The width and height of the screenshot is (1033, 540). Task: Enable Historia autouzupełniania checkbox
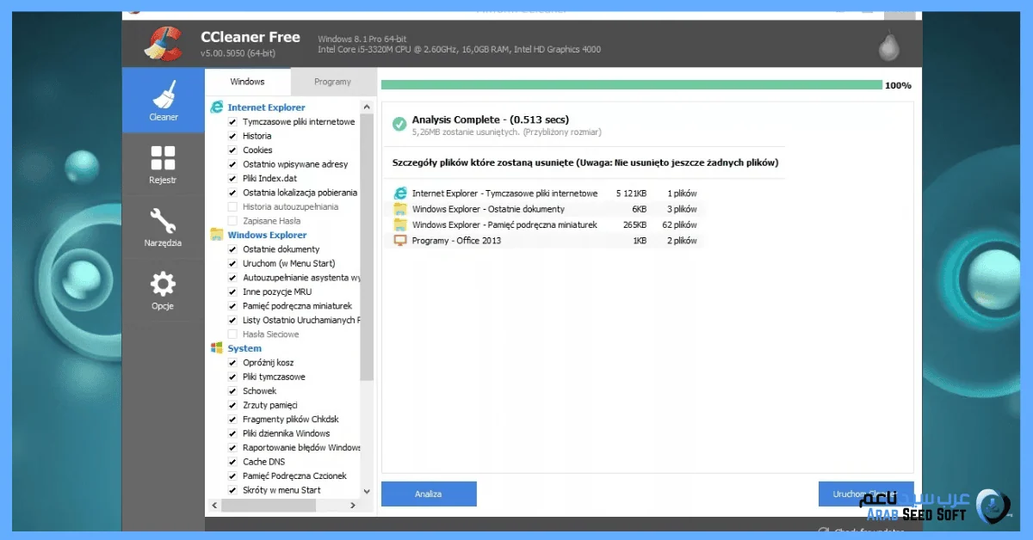pos(231,206)
